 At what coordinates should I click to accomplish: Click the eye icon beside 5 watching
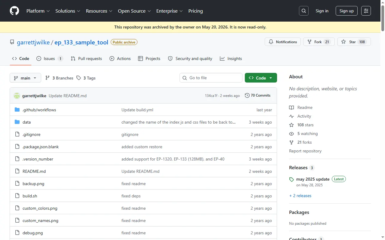pyautogui.click(x=291, y=133)
